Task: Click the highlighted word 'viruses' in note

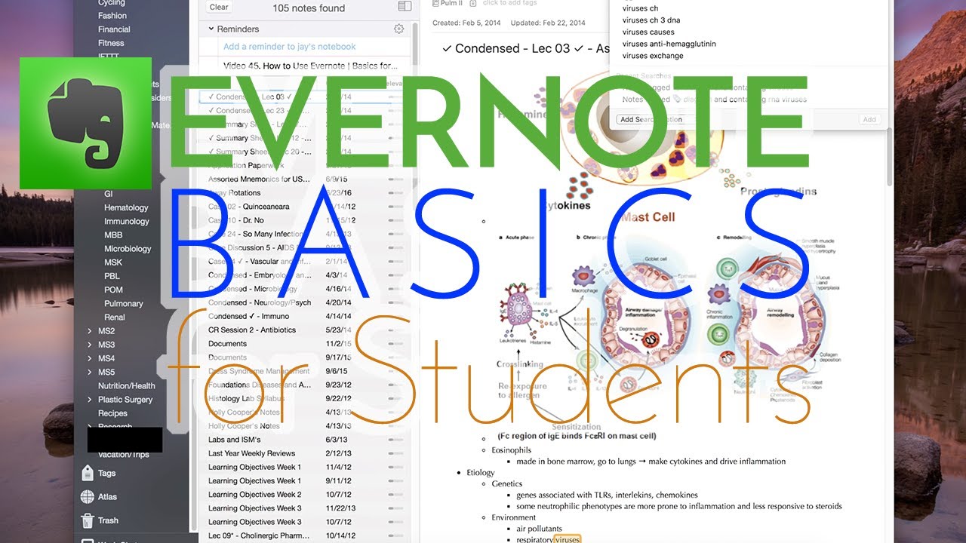Action: pos(568,539)
